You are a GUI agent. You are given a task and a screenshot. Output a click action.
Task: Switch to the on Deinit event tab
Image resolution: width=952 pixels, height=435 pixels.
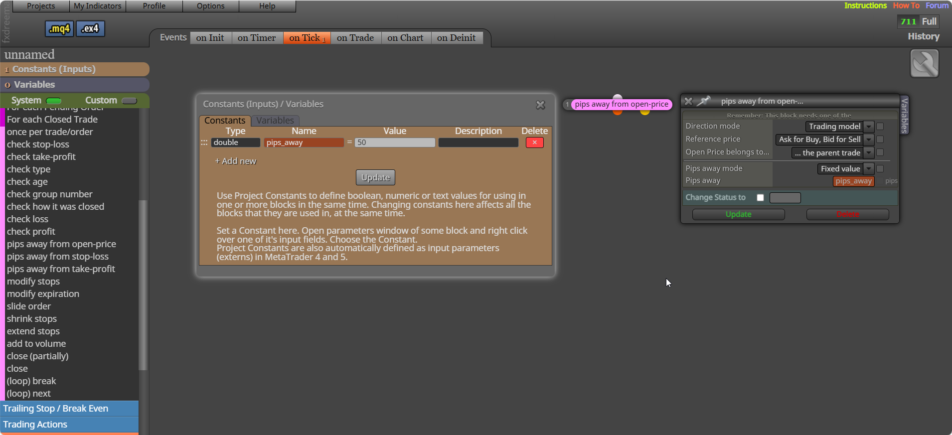(457, 38)
